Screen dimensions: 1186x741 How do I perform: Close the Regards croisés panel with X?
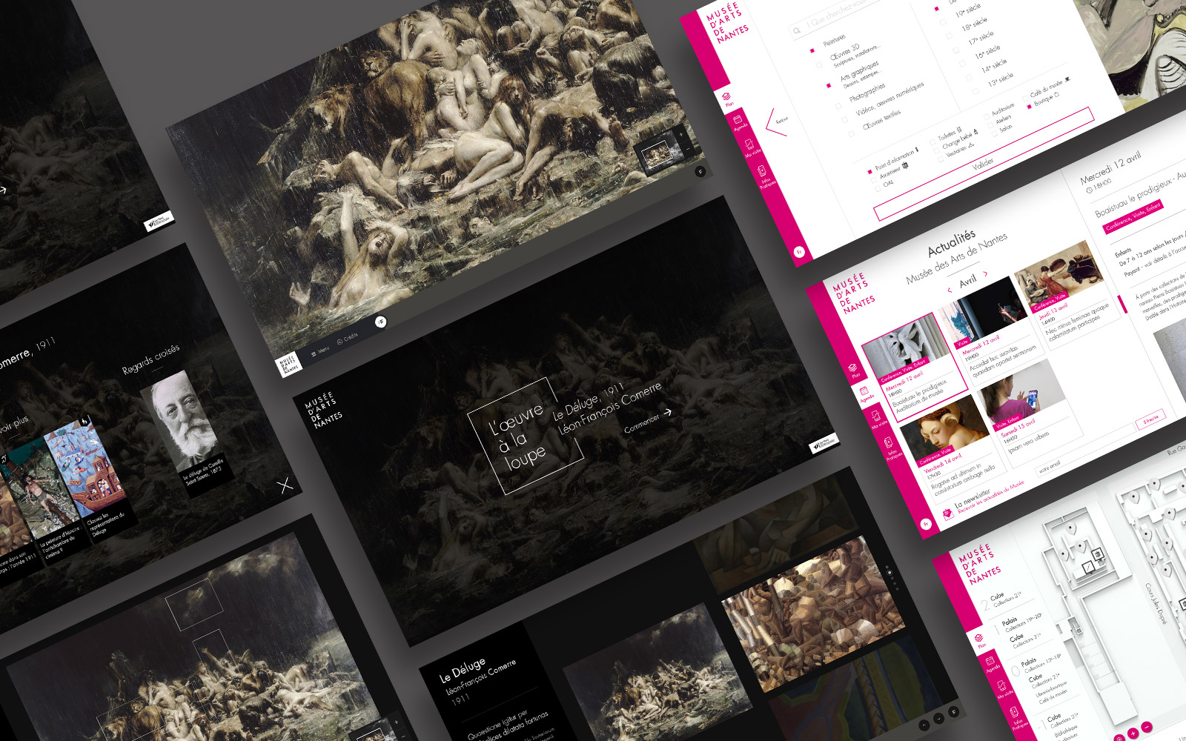tap(285, 485)
